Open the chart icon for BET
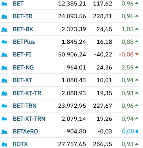This screenshot has width=143, height=148. (x=4, y=4)
